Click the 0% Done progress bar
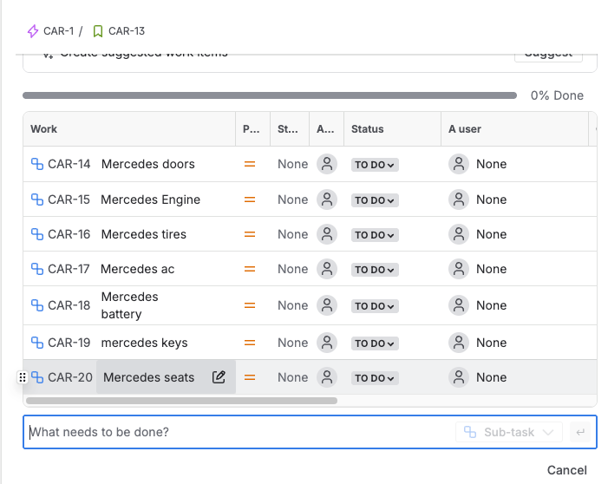 [x=270, y=95]
